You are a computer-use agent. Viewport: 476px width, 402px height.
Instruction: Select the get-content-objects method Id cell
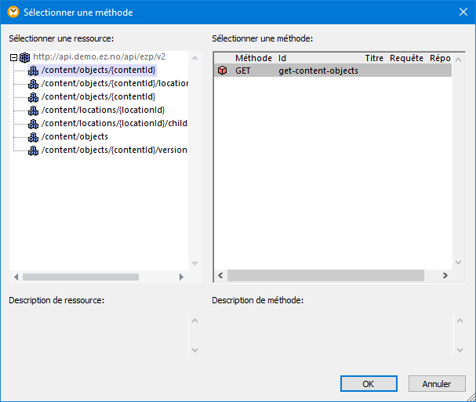click(318, 71)
